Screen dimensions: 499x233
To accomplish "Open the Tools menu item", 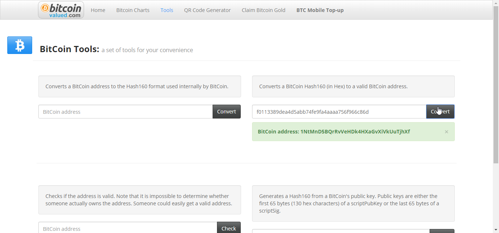I will [x=167, y=10].
